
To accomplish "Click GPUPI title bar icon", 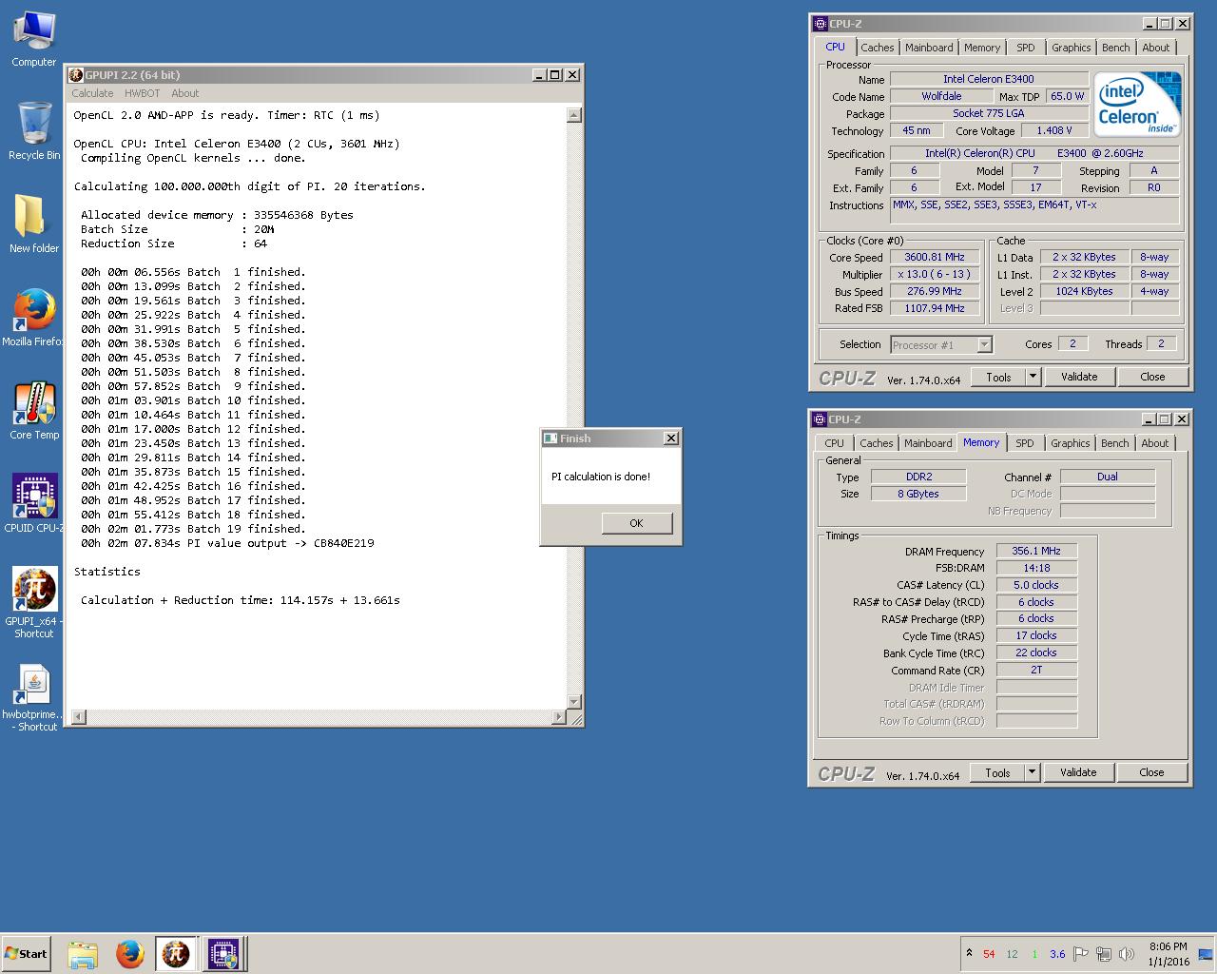I will point(76,74).
